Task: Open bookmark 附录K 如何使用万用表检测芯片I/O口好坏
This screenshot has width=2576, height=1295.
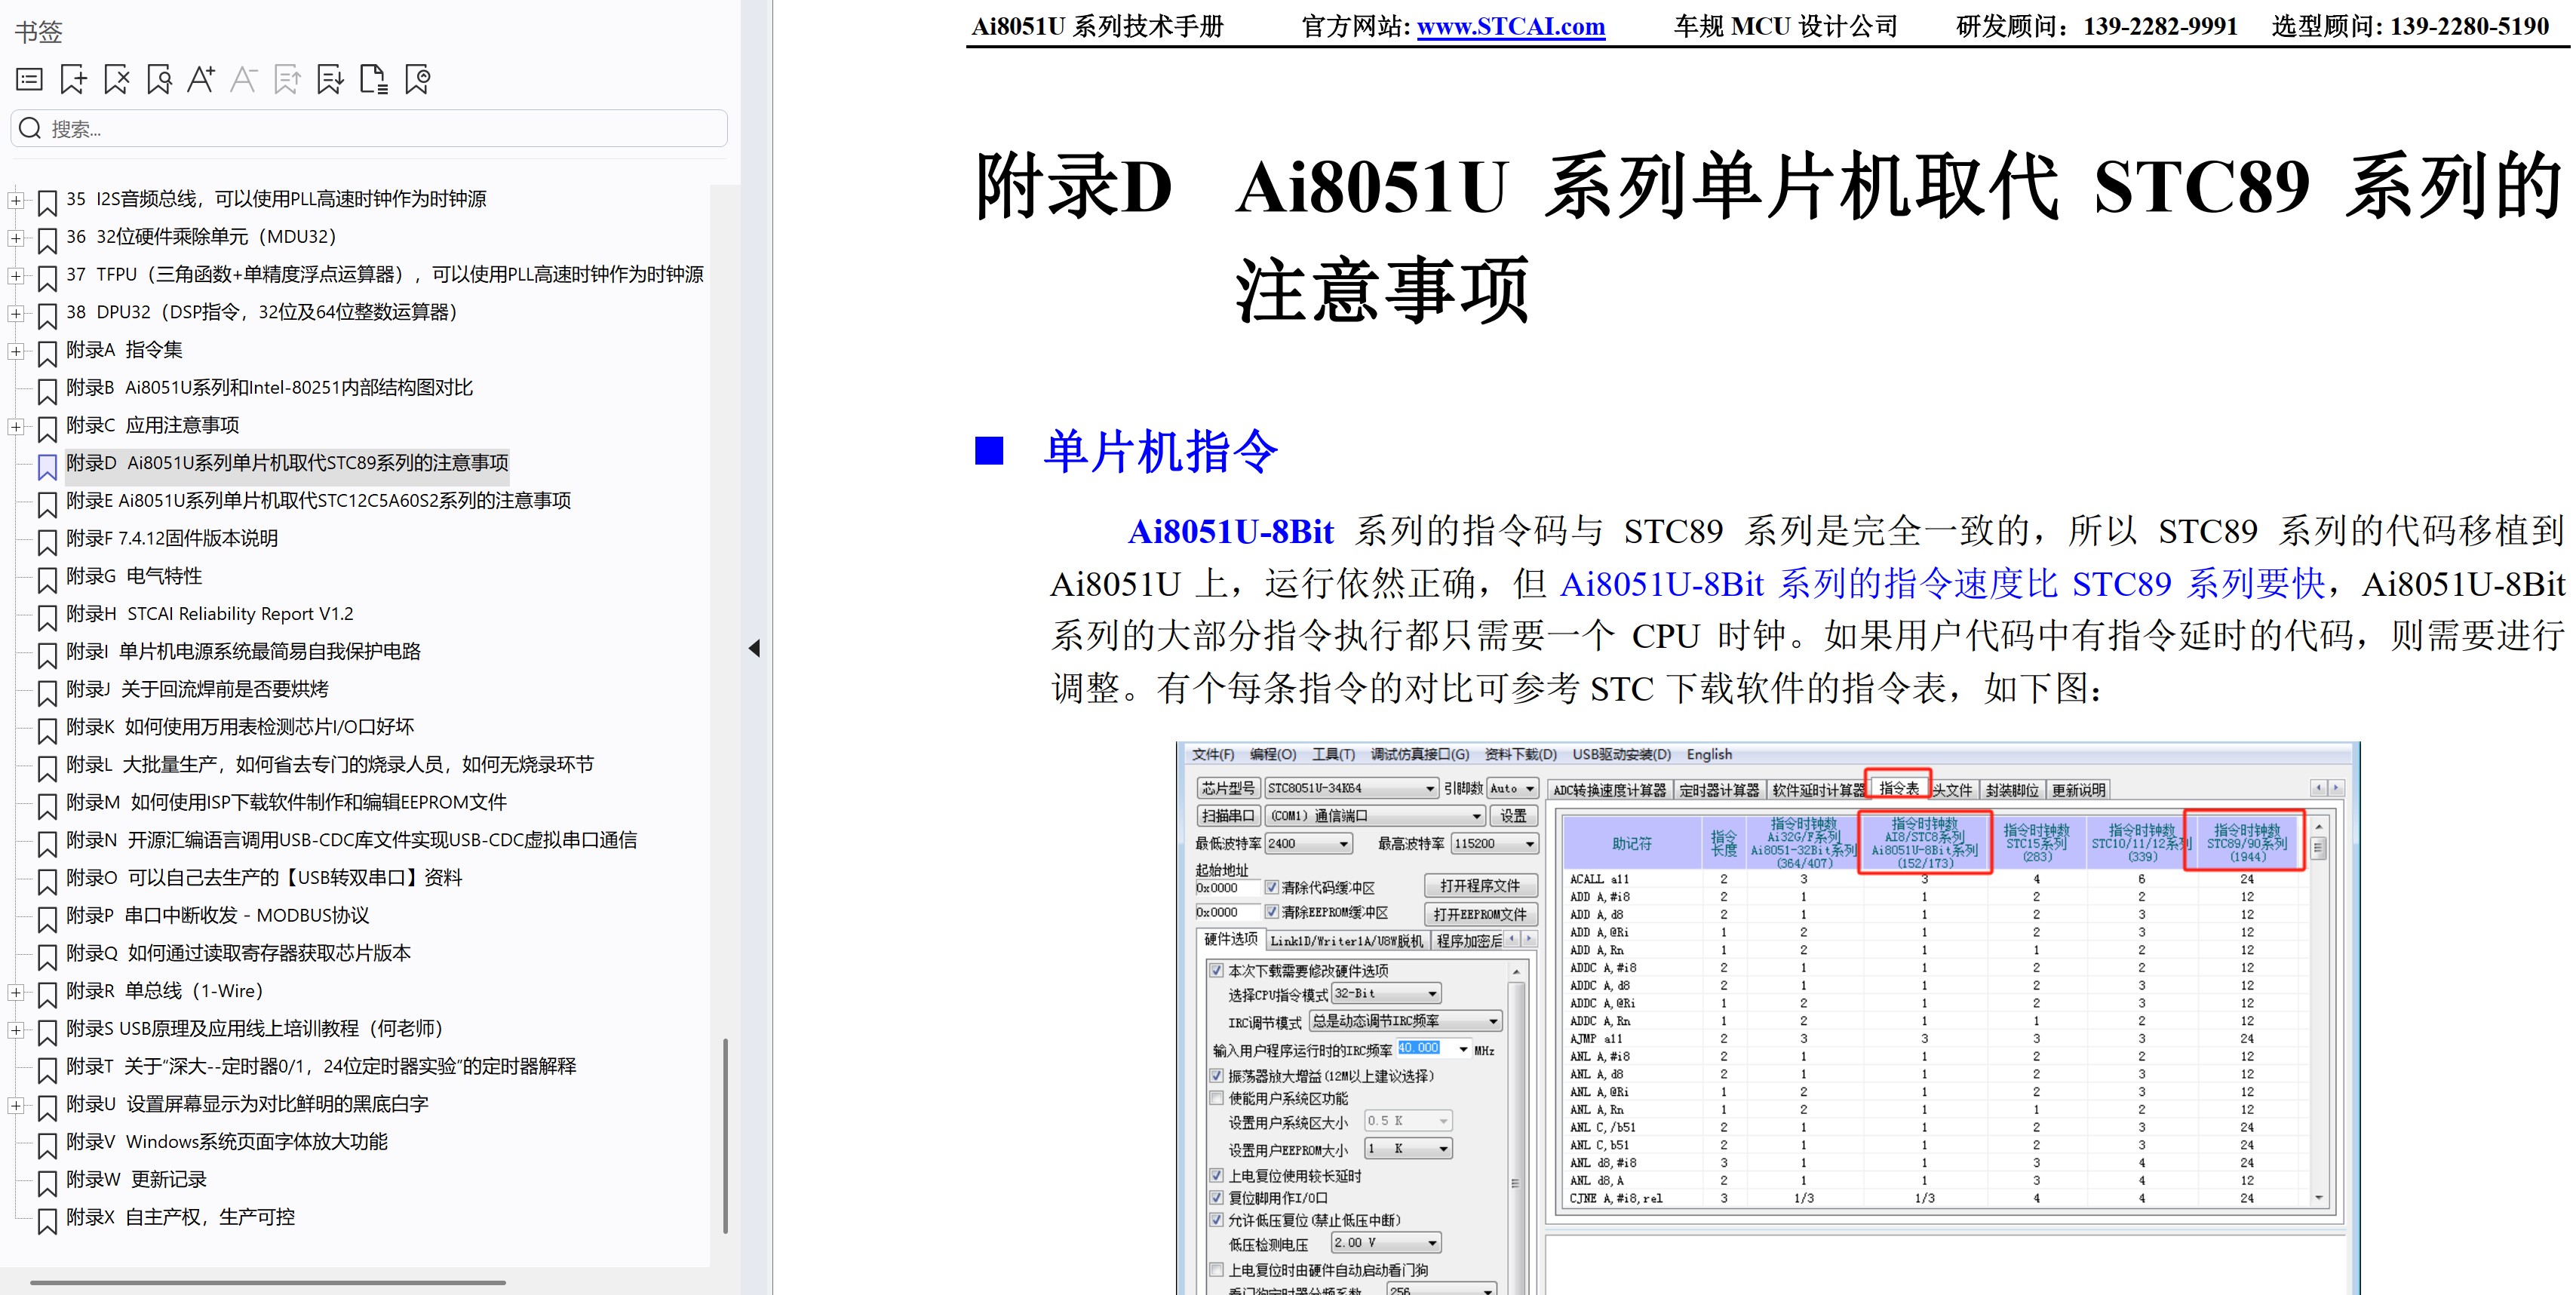Action: (x=240, y=726)
